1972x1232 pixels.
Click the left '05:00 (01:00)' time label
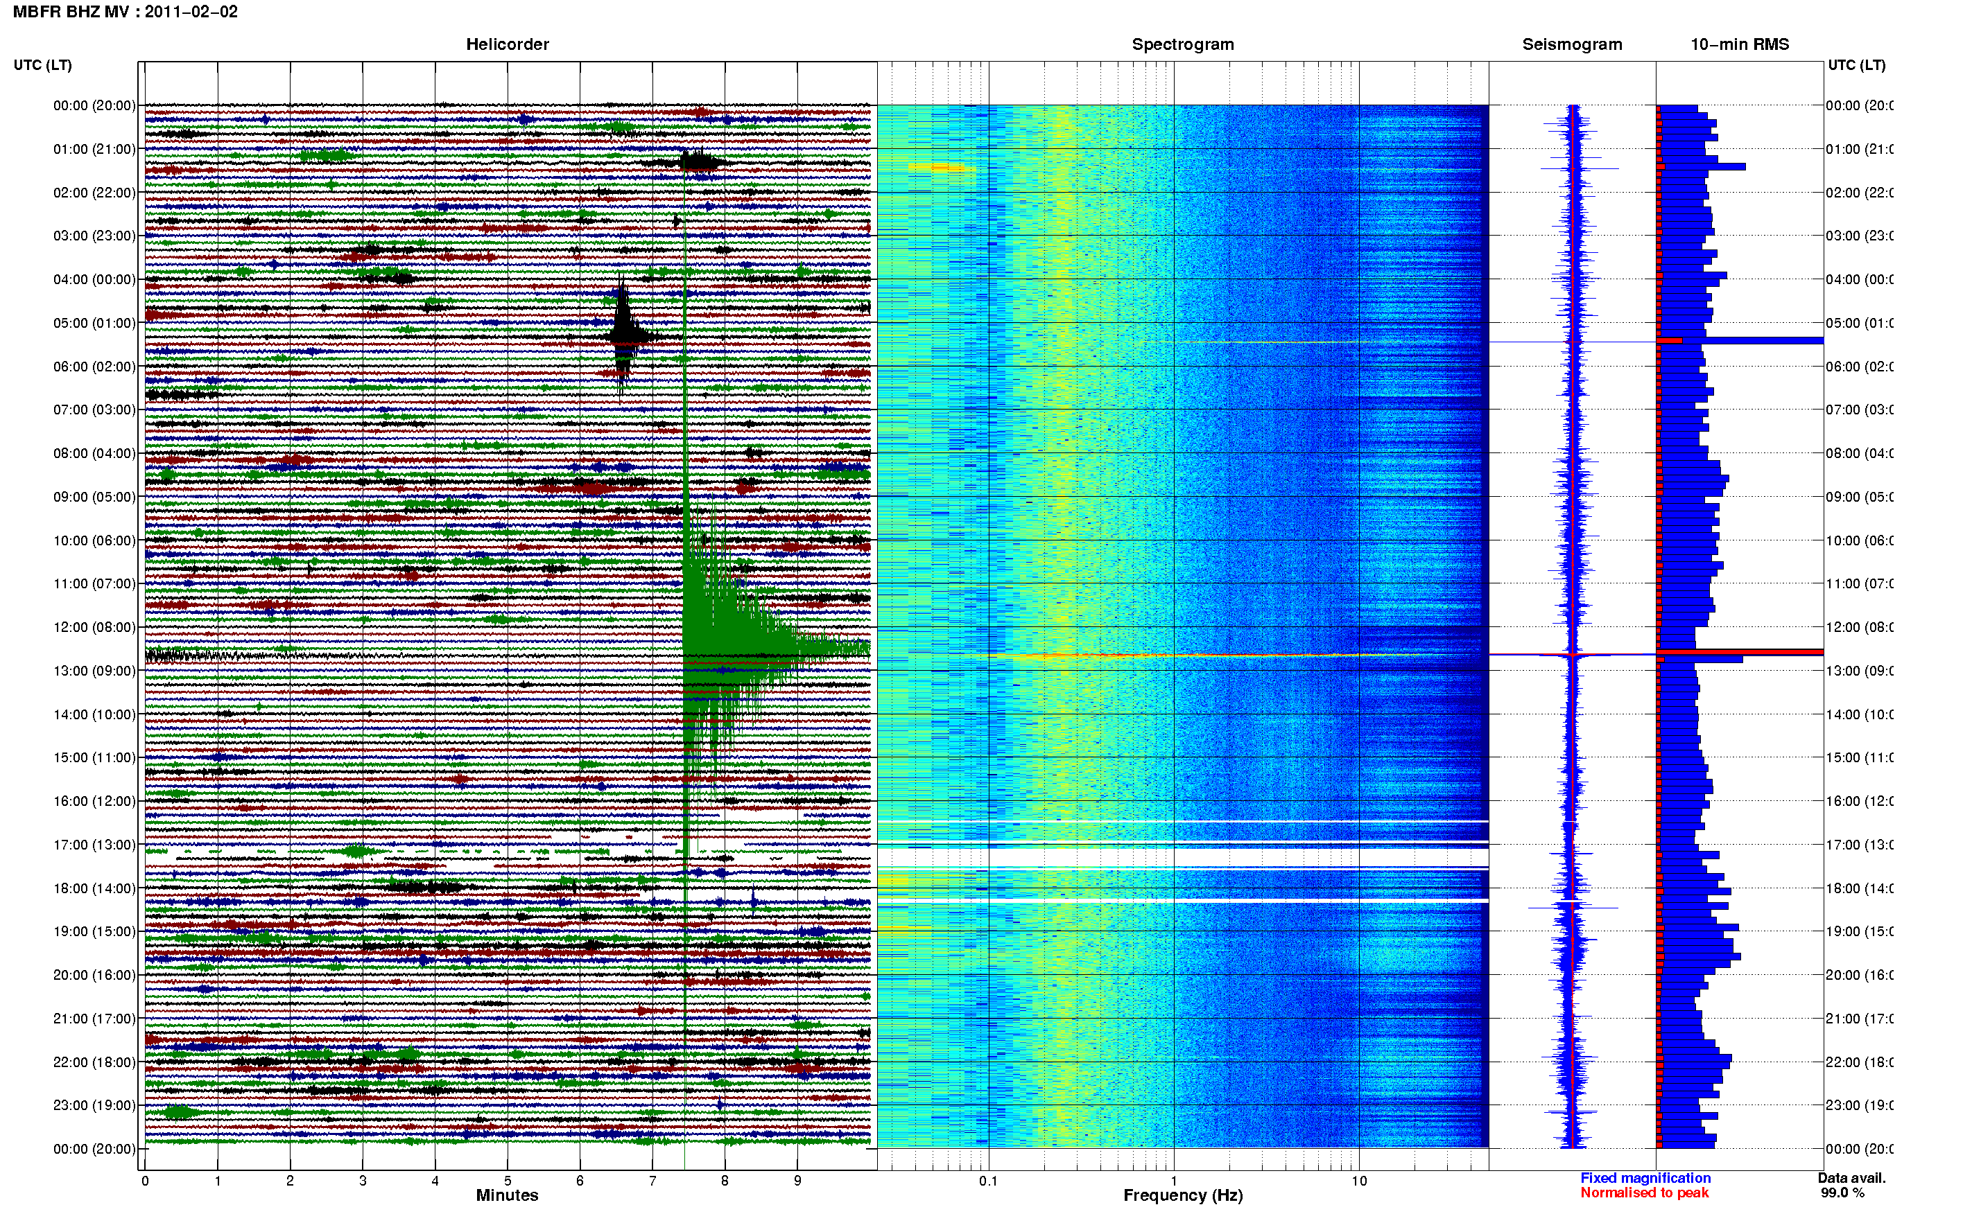[94, 323]
